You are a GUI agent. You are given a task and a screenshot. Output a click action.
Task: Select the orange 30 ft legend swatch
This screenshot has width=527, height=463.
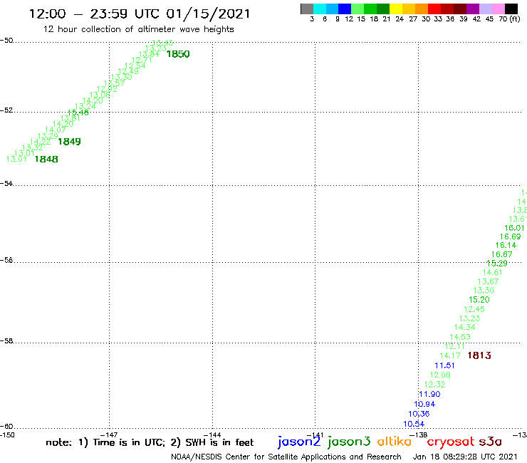(422, 9)
